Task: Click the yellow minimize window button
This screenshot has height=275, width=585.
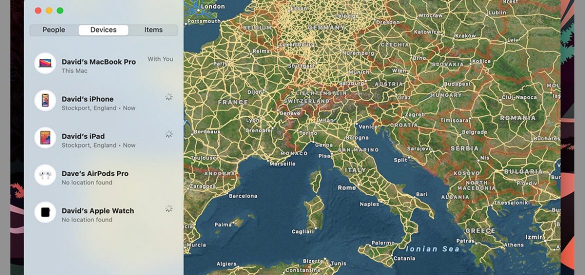Action: (49, 10)
